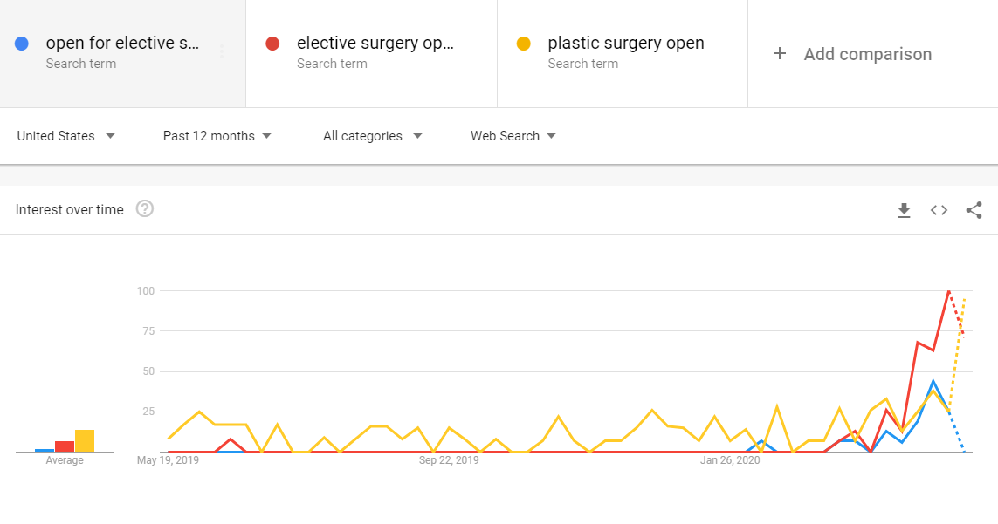Viewport: 998px width, 524px height.
Task: Click the yellow dot for plastic surgery open
Action: (x=523, y=44)
